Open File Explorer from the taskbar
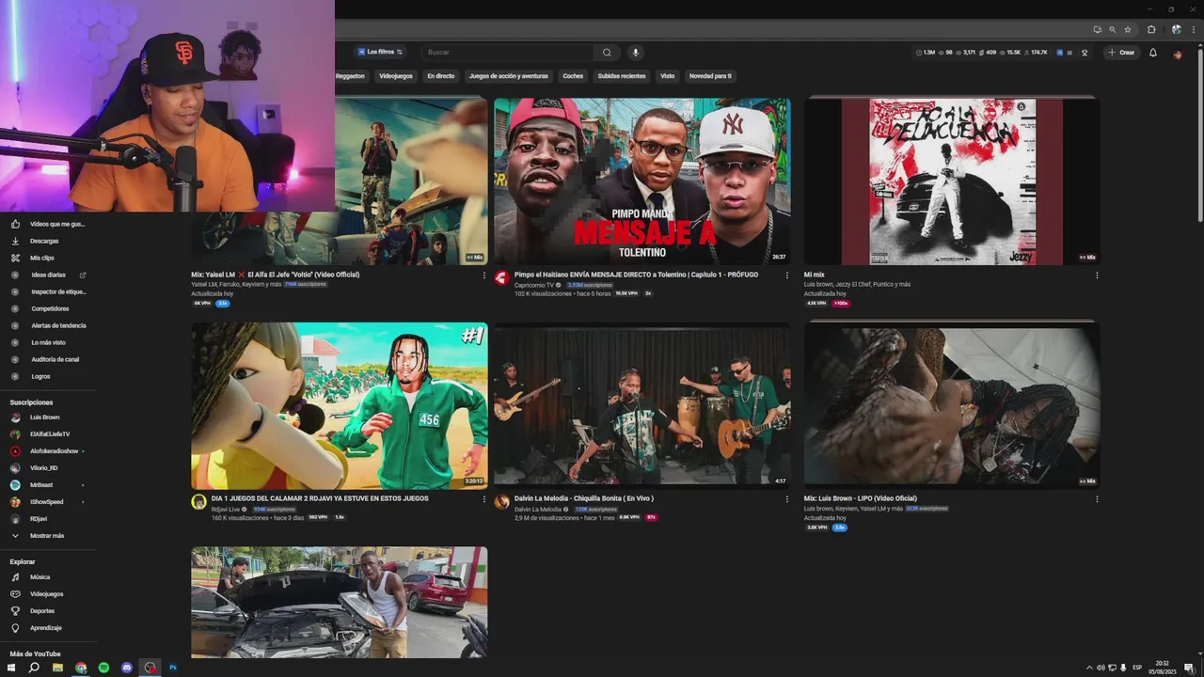Viewport: 1204px width, 677px height. pyautogui.click(x=57, y=668)
